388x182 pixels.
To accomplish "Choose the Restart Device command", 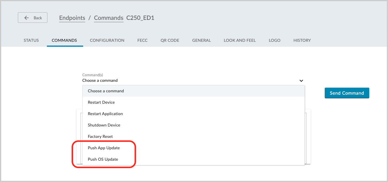I will pos(194,102).
